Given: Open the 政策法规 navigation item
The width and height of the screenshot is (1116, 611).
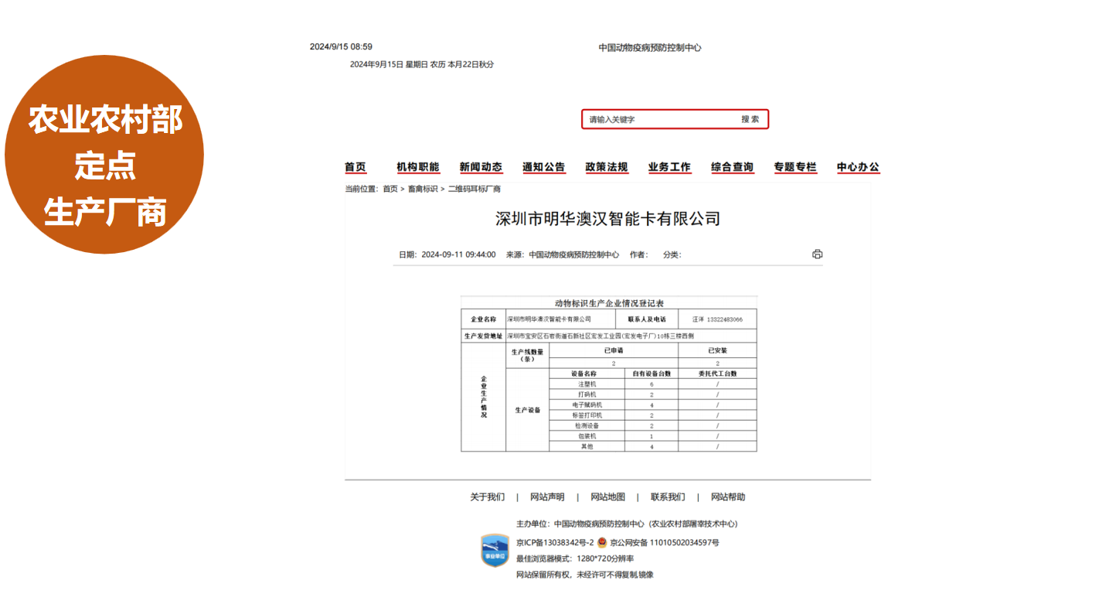Looking at the screenshot, I should click(607, 167).
